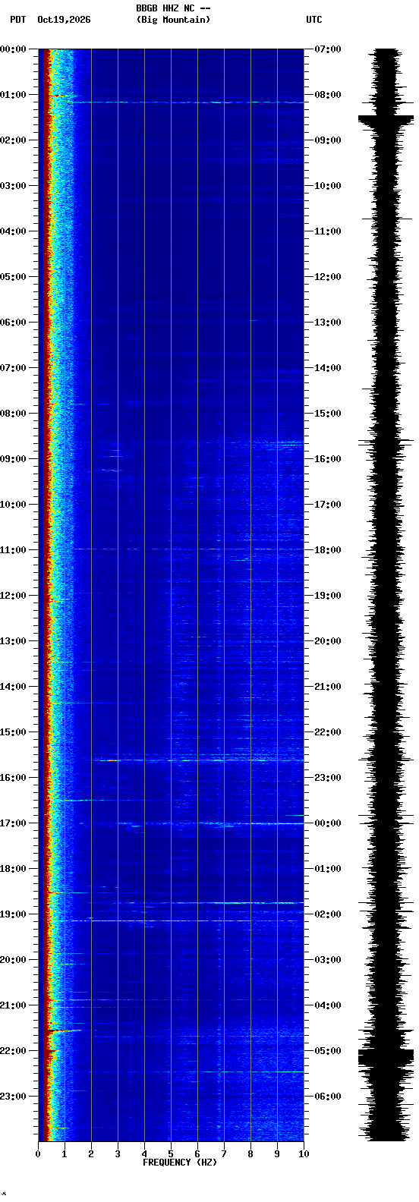Click the '4' tick on the frequency axis
The height and width of the screenshot is (1202, 419).
[x=144, y=1154]
